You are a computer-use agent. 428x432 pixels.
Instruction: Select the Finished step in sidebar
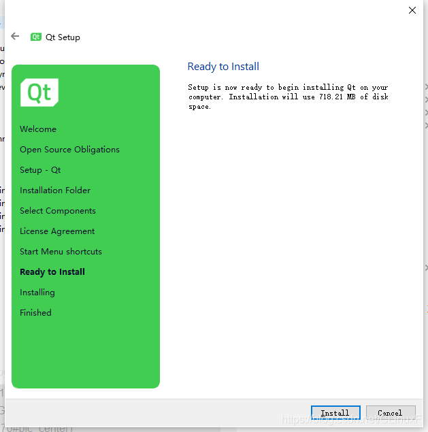pos(35,313)
